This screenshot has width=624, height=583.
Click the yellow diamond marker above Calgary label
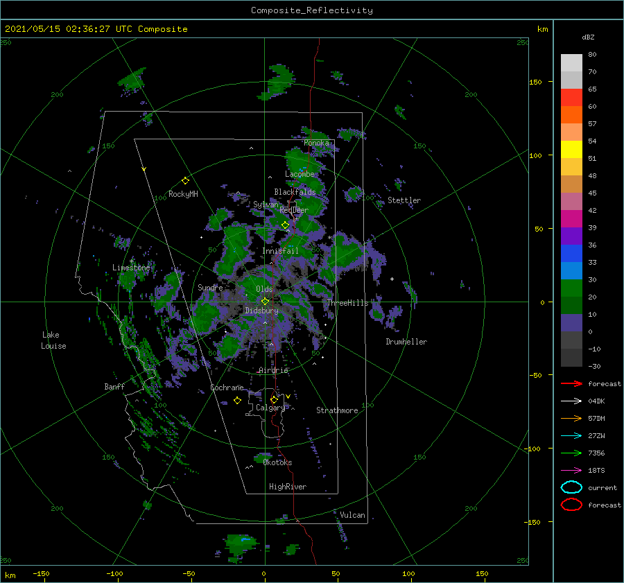coord(274,399)
